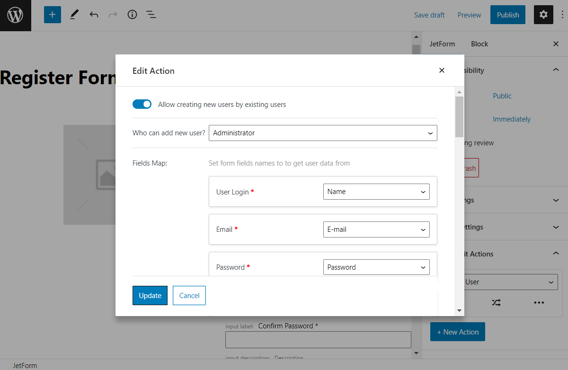Switch to the Block tab

click(x=479, y=44)
